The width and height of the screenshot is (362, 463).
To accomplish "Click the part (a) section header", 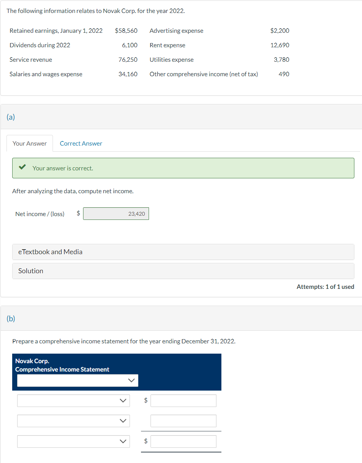I will (181, 117).
